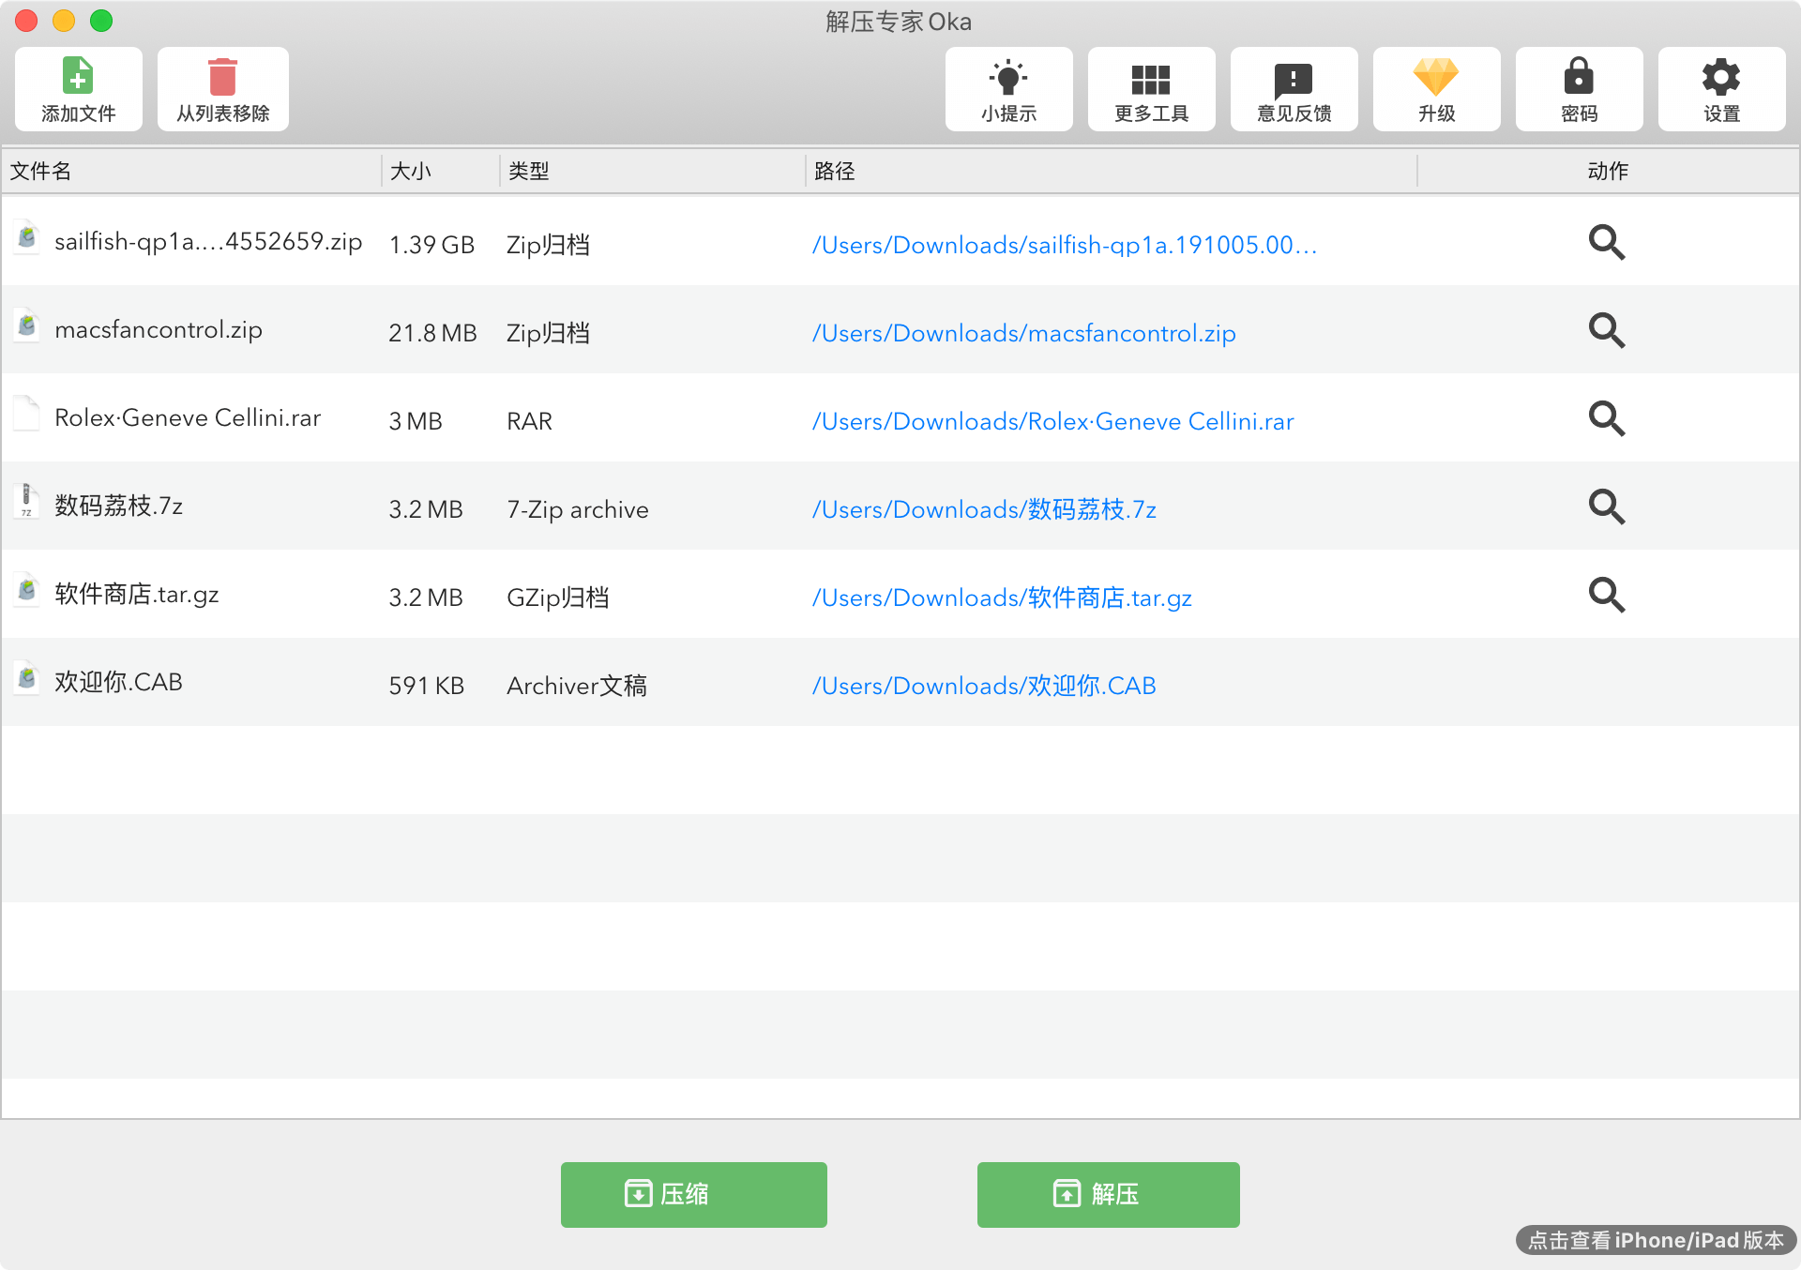Open the Feedback (意见反馈) icon
Viewport: 1801px width, 1270px height.
pos(1294,79)
